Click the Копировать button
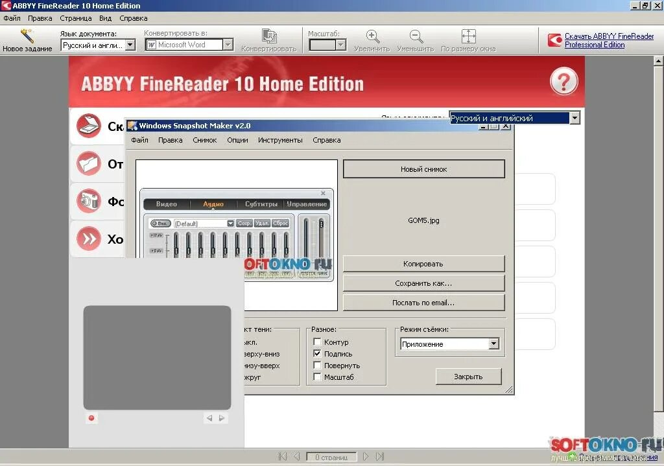The width and height of the screenshot is (664, 466). 423,264
